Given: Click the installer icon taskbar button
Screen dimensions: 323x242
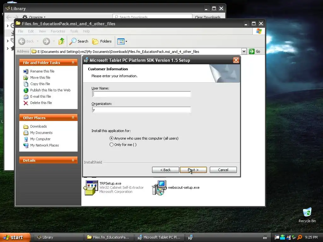Looking at the screenshot, I should pyautogui.click(x=190, y=237).
